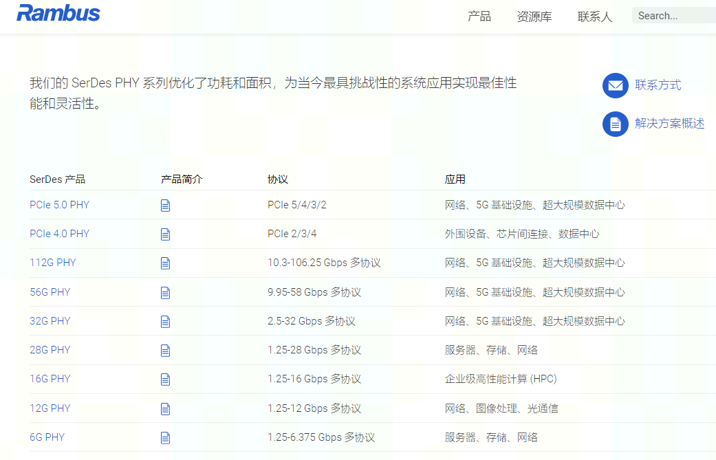The image size is (716, 460).
Task: Select application text in the PCIe 5.0 PHY row
Action: coord(534,205)
